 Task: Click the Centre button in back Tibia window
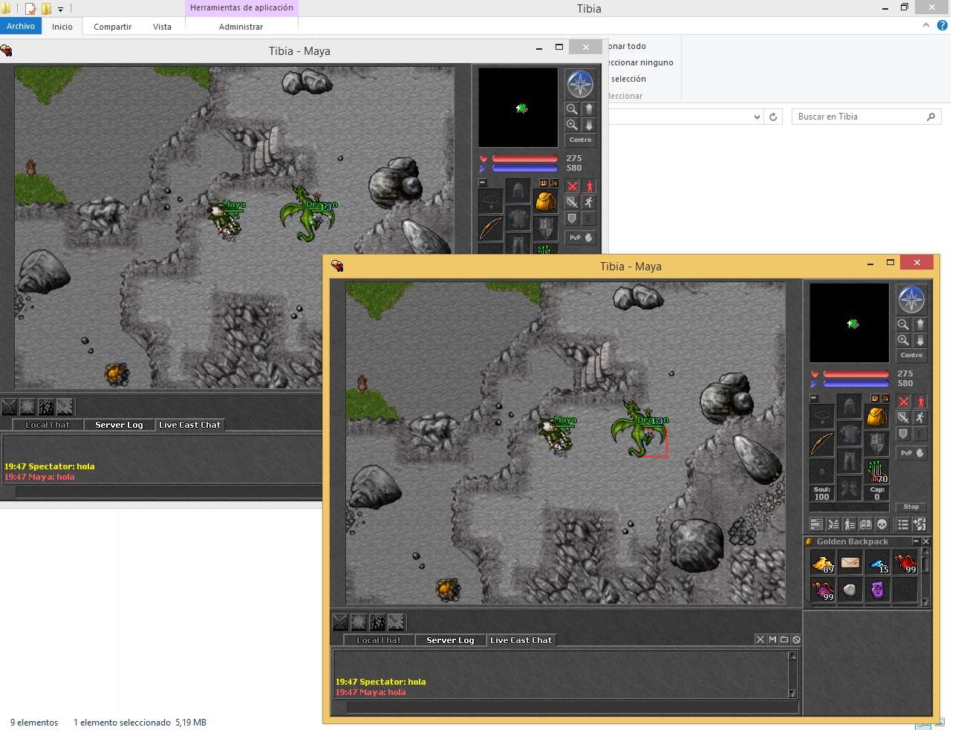tap(580, 140)
